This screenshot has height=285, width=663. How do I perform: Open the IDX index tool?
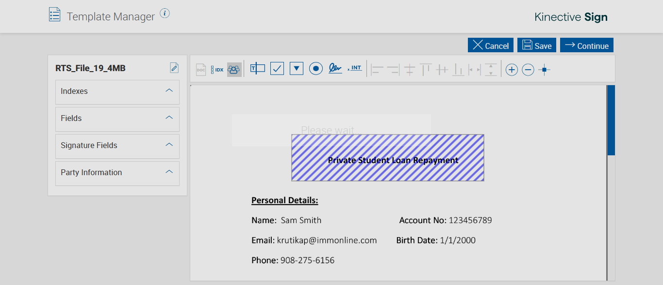tap(217, 70)
